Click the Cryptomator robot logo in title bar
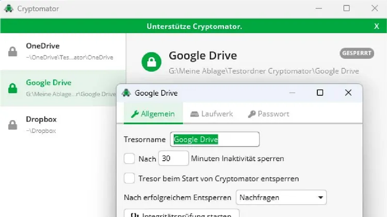387x217 pixels. 9,9
